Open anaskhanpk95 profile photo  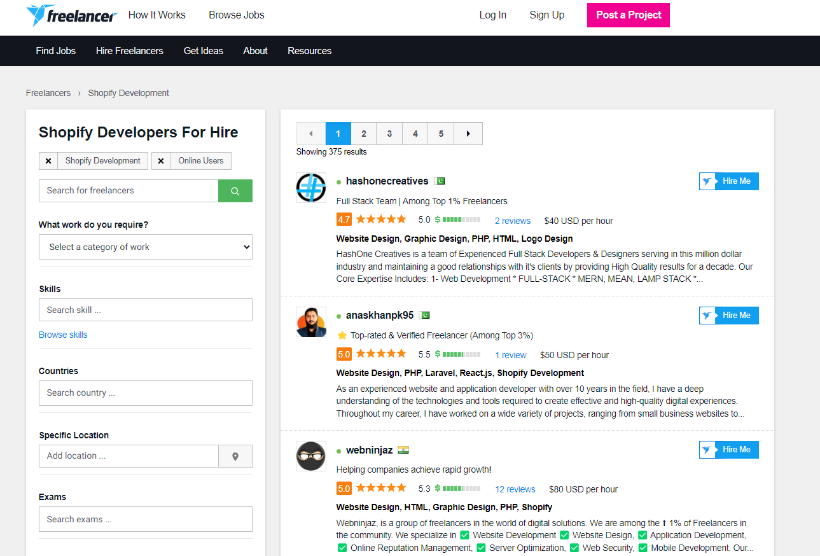click(311, 322)
